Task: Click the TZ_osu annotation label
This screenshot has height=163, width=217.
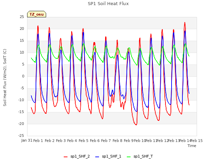Action: (x=37, y=14)
